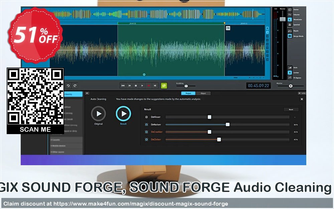Viewport: 334px width, 209px height.
Task: Click the SCAN ME QR code
Action: [35, 101]
